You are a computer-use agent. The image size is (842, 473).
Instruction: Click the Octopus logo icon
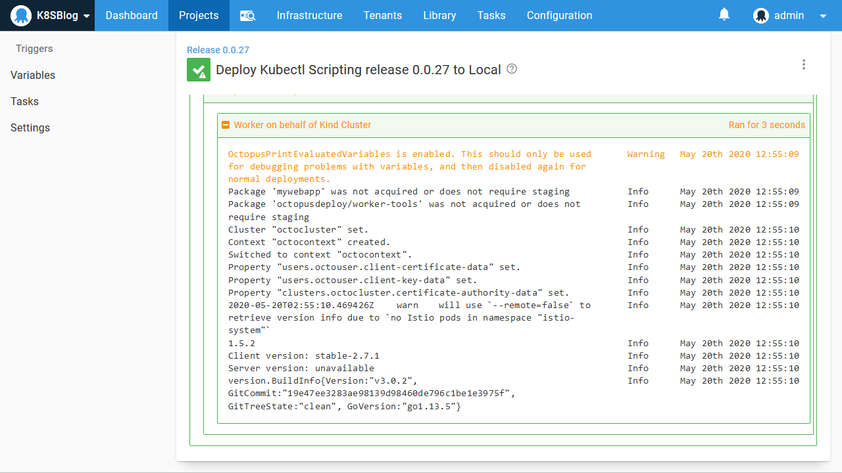click(x=21, y=16)
